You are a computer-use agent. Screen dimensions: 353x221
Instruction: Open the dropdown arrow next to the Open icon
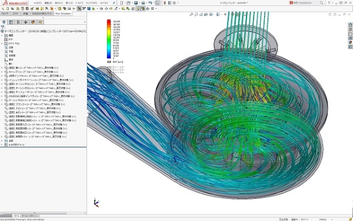(132, 3)
